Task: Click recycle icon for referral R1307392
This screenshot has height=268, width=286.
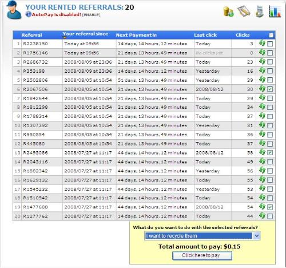Action: pyautogui.click(x=262, y=125)
